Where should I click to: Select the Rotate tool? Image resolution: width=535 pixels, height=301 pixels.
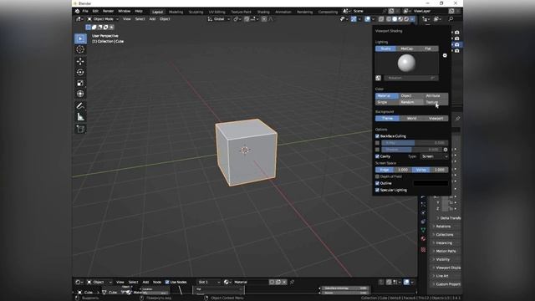pos(80,72)
